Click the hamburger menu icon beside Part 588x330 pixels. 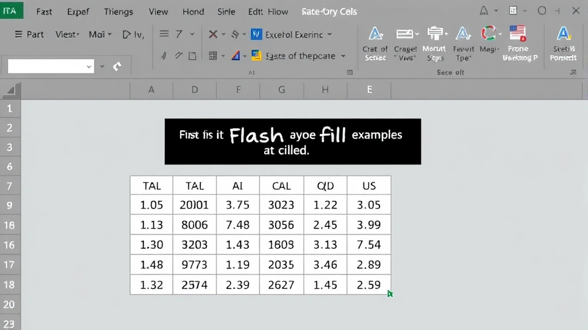click(x=18, y=34)
